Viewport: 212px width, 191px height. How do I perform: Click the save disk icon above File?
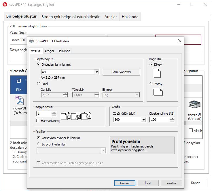[x=19, y=81]
